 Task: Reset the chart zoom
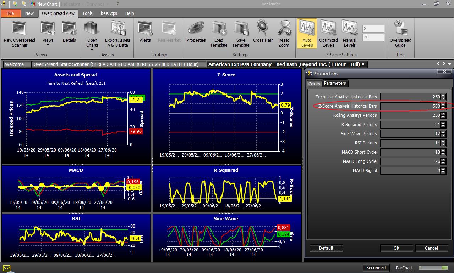coord(284,34)
